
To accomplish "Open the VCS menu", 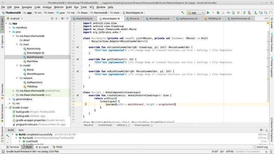I will pos(92,7).
